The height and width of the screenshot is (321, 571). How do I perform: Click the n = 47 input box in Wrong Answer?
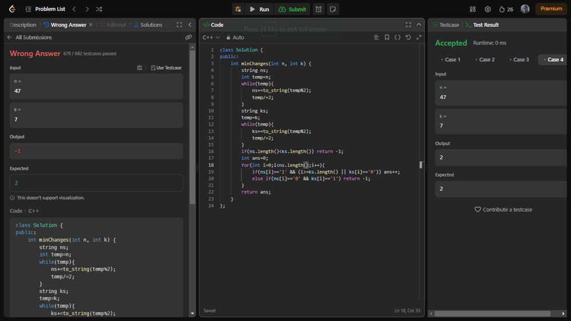pos(96,87)
